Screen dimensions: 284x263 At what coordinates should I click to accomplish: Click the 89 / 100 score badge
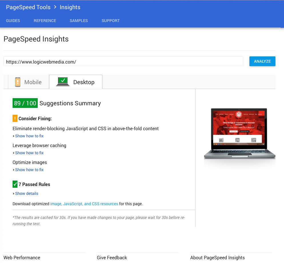point(25,103)
